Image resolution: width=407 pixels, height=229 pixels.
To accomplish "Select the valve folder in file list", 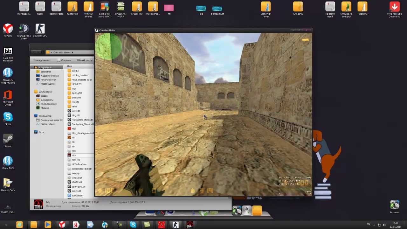I will (74, 107).
